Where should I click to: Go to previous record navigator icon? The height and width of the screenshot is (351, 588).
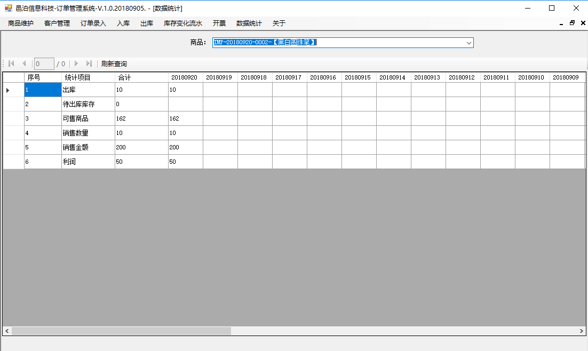pyautogui.click(x=24, y=63)
